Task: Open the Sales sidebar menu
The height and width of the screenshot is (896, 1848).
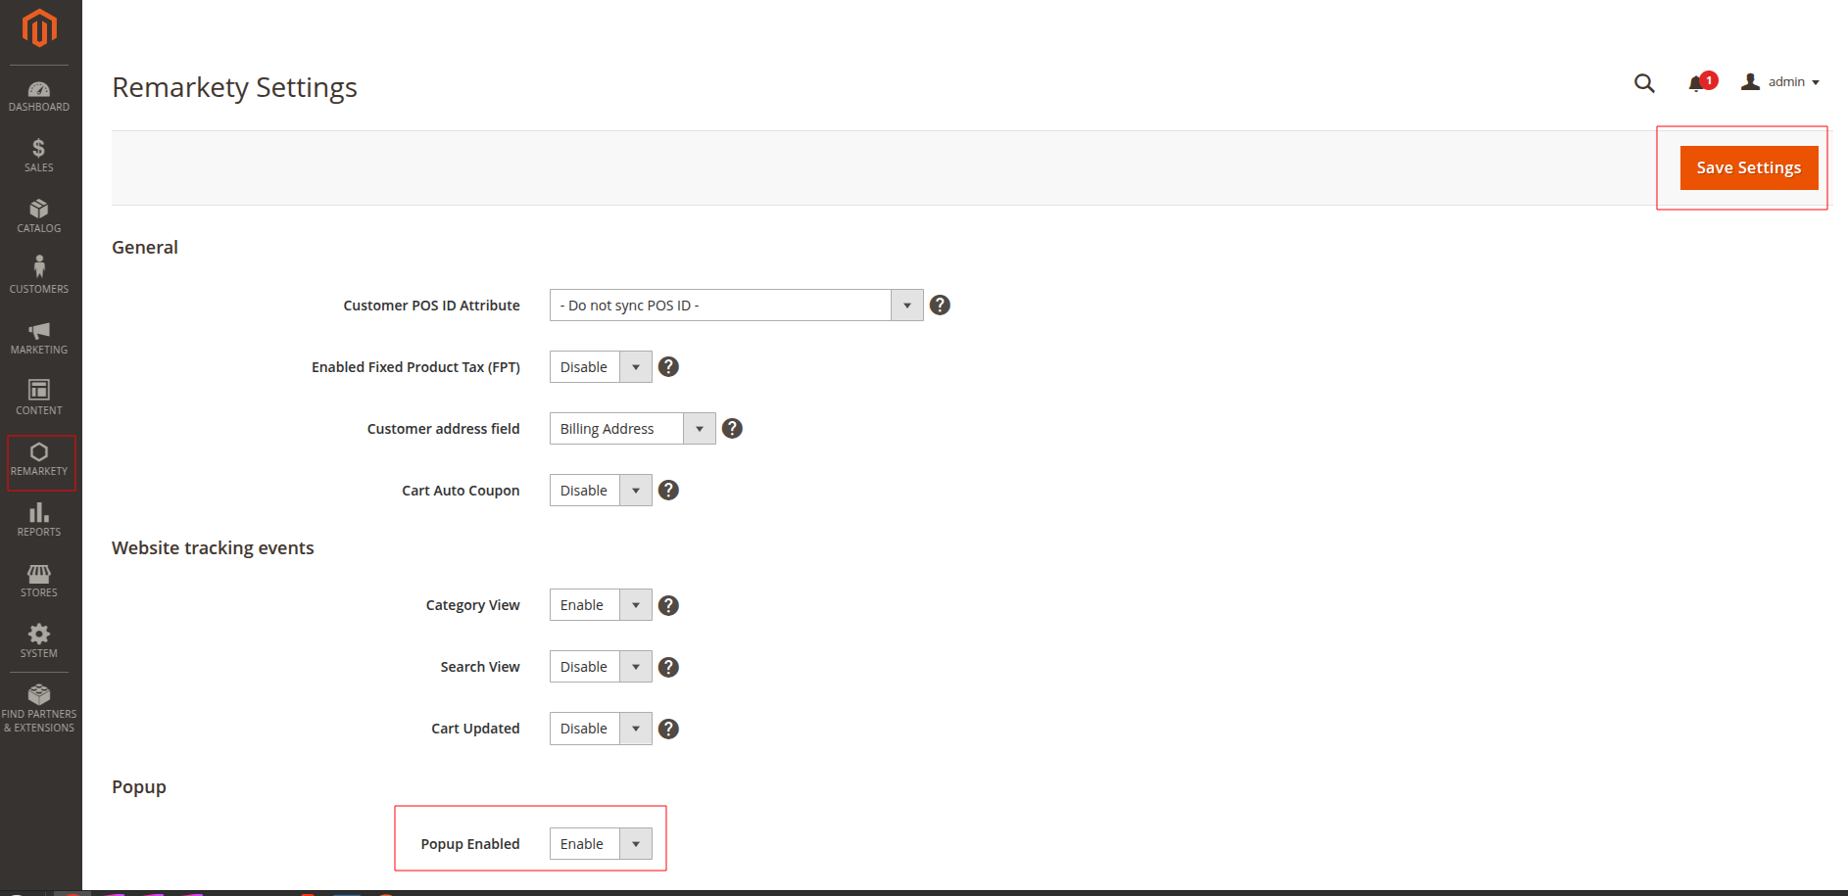Action: pos(39,157)
